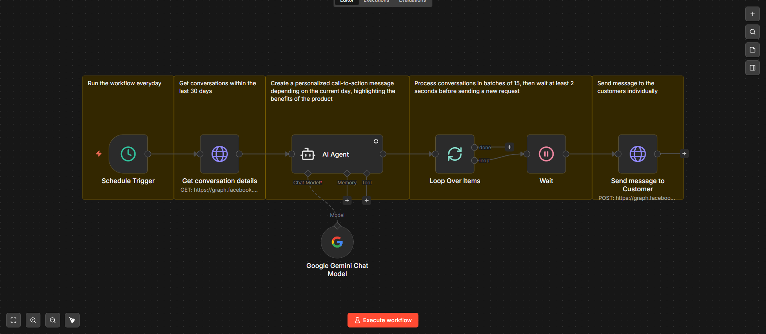Click the 'Wait' node label
766x334 pixels.
point(546,181)
